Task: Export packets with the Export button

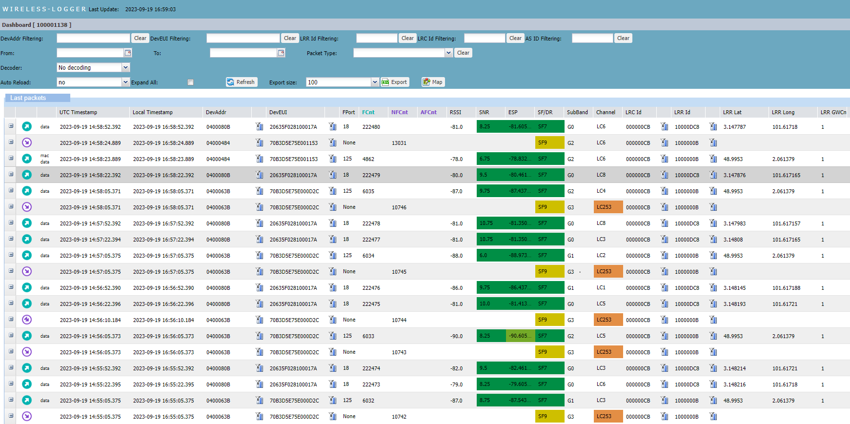Action: [394, 82]
